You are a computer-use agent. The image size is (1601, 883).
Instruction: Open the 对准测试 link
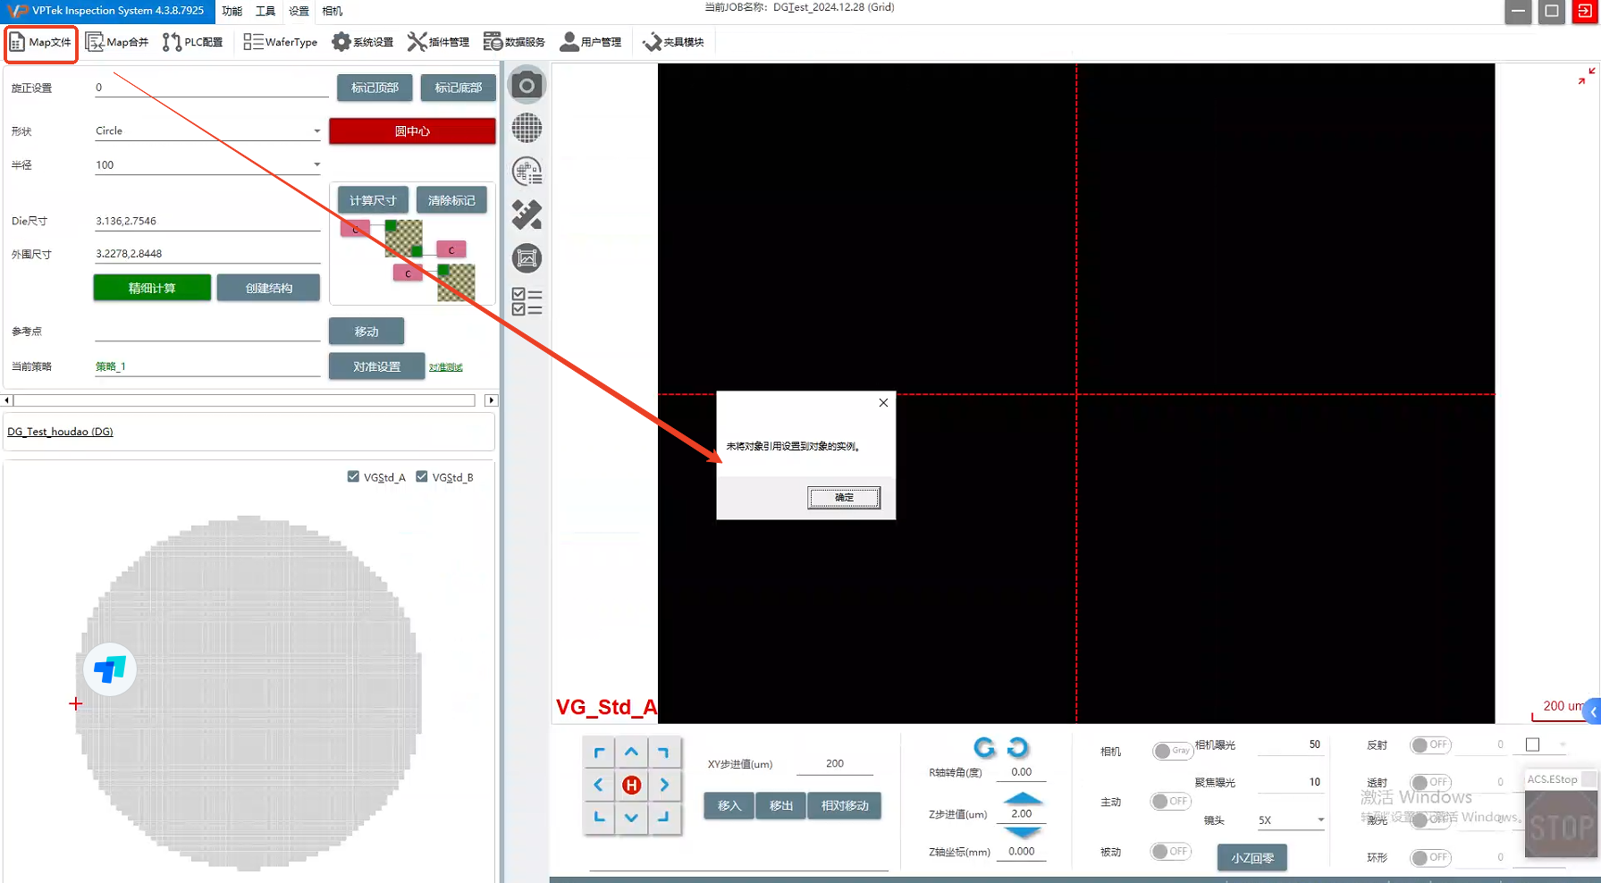[445, 367]
